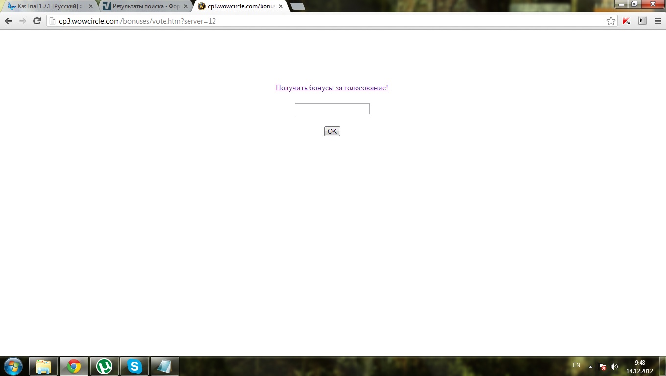The image size is (666, 376).
Task: Reload the current page
Action: coord(37,21)
